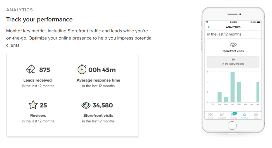Click the February bar in chart
272x148 pixels.
(239, 92)
